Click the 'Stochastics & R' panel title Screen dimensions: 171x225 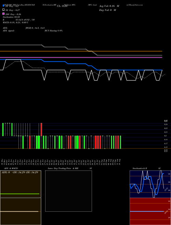[140, 168]
